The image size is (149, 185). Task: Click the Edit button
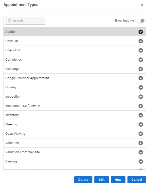[x=101, y=179]
